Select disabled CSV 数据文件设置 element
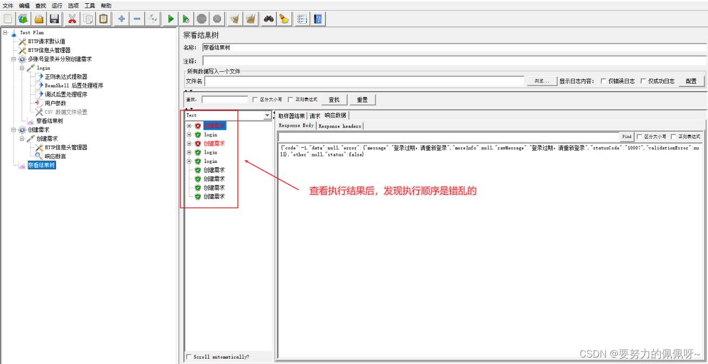Viewport: 708px width, 364px height. pyautogui.click(x=66, y=112)
